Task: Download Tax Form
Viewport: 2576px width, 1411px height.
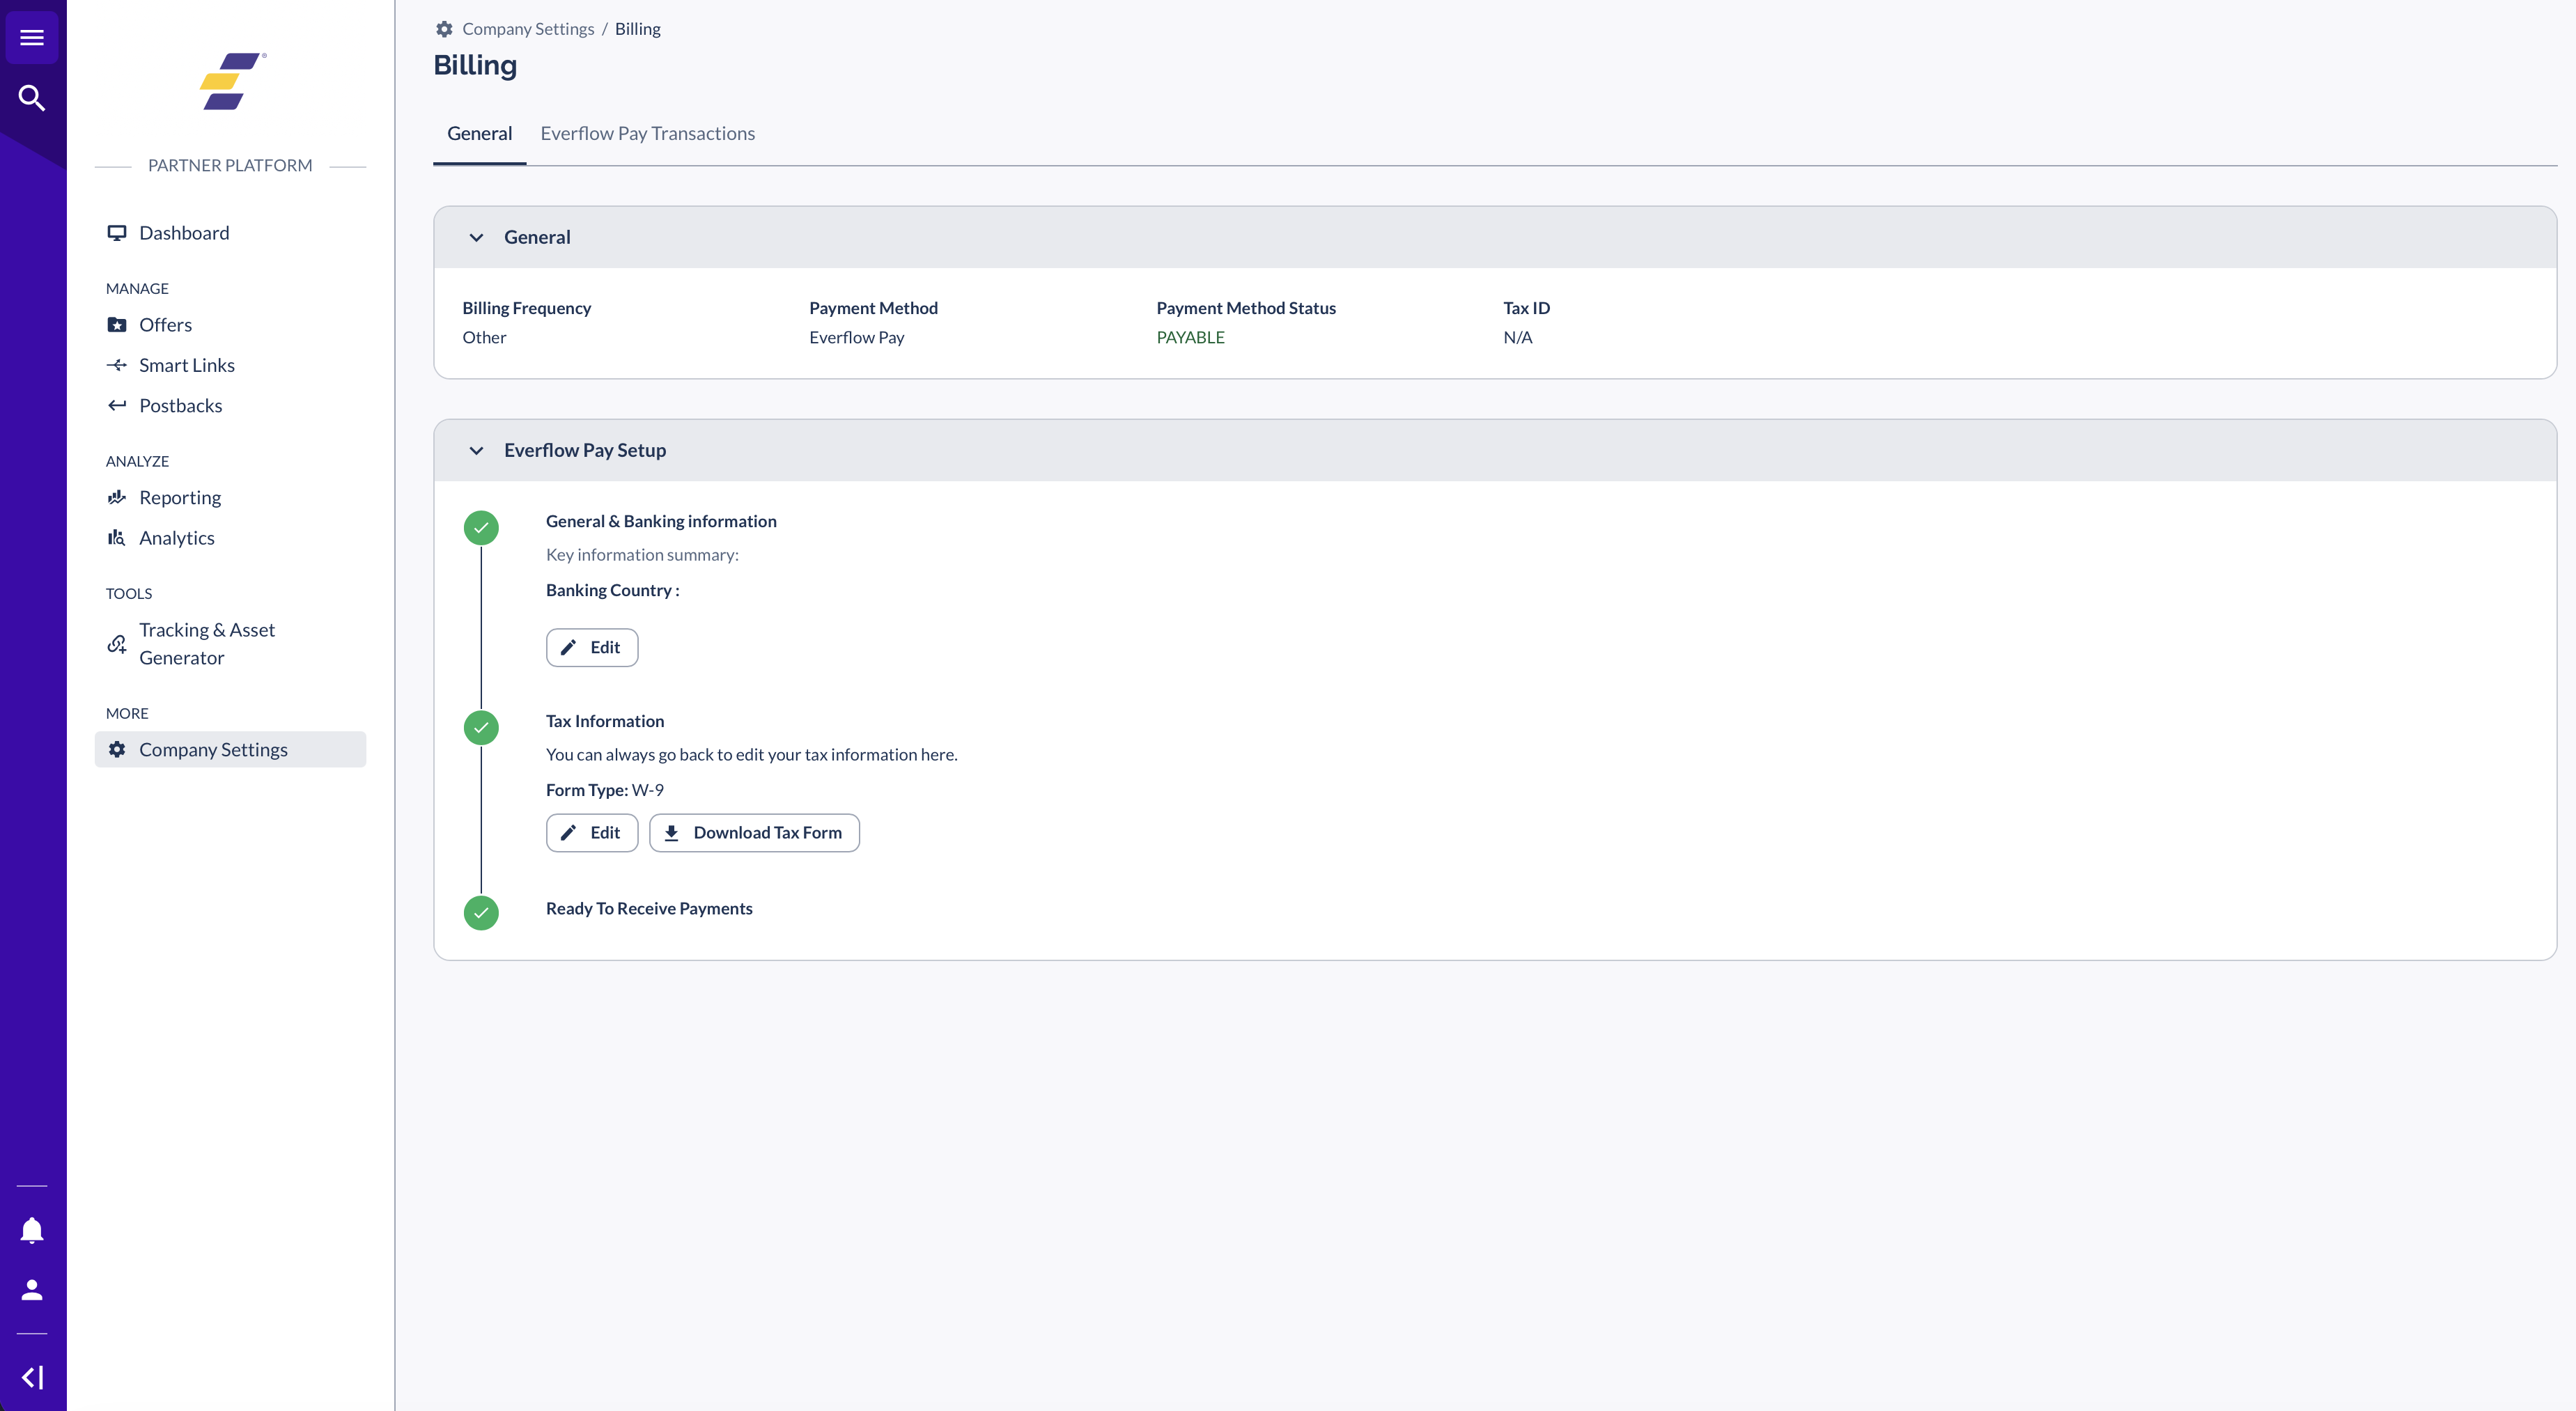Action: click(754, 833)
